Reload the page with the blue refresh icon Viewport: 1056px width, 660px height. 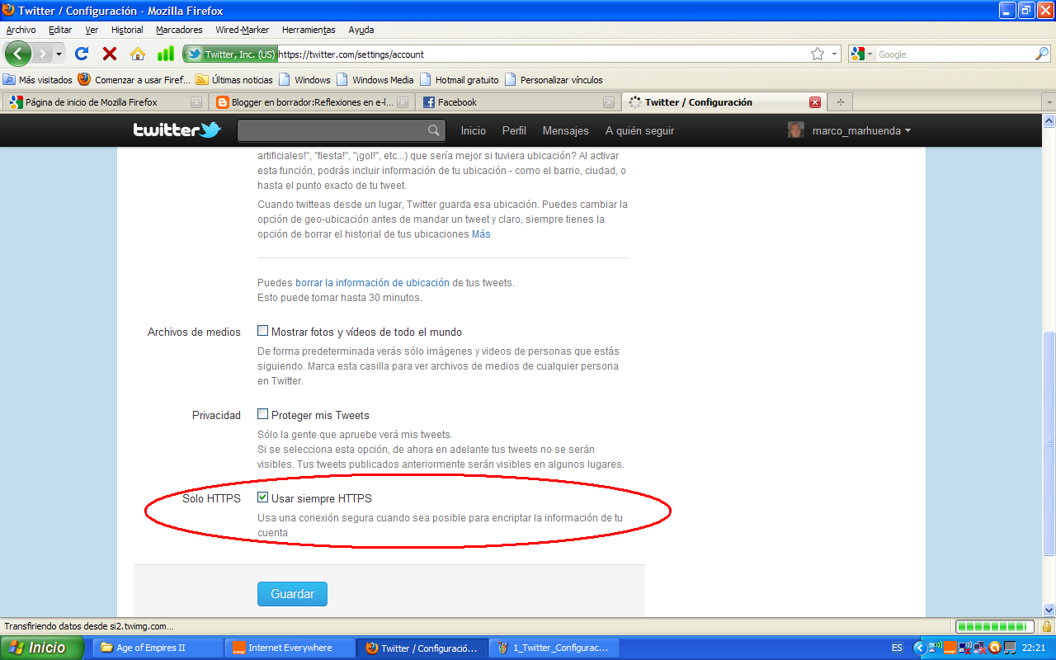tap(82, 54)
